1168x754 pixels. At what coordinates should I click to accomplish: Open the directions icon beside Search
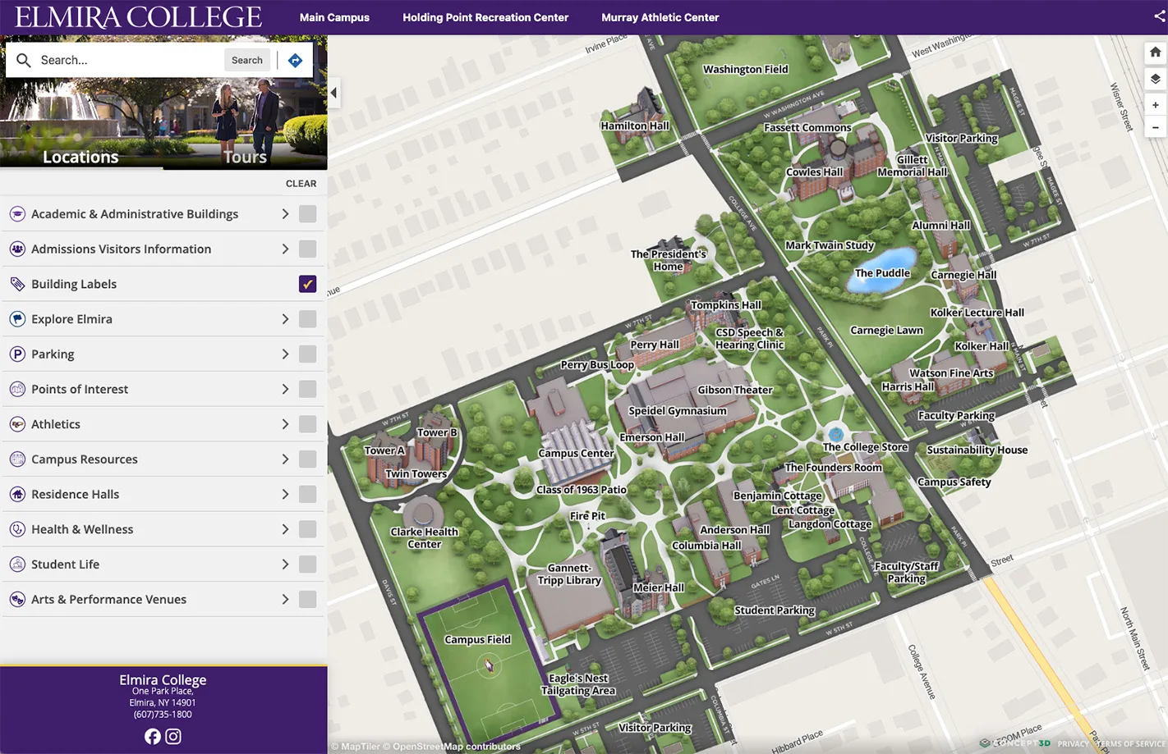click(296, 60)
